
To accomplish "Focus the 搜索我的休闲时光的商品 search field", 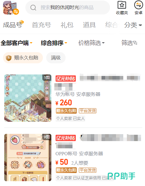I will (x=67, y=8).
